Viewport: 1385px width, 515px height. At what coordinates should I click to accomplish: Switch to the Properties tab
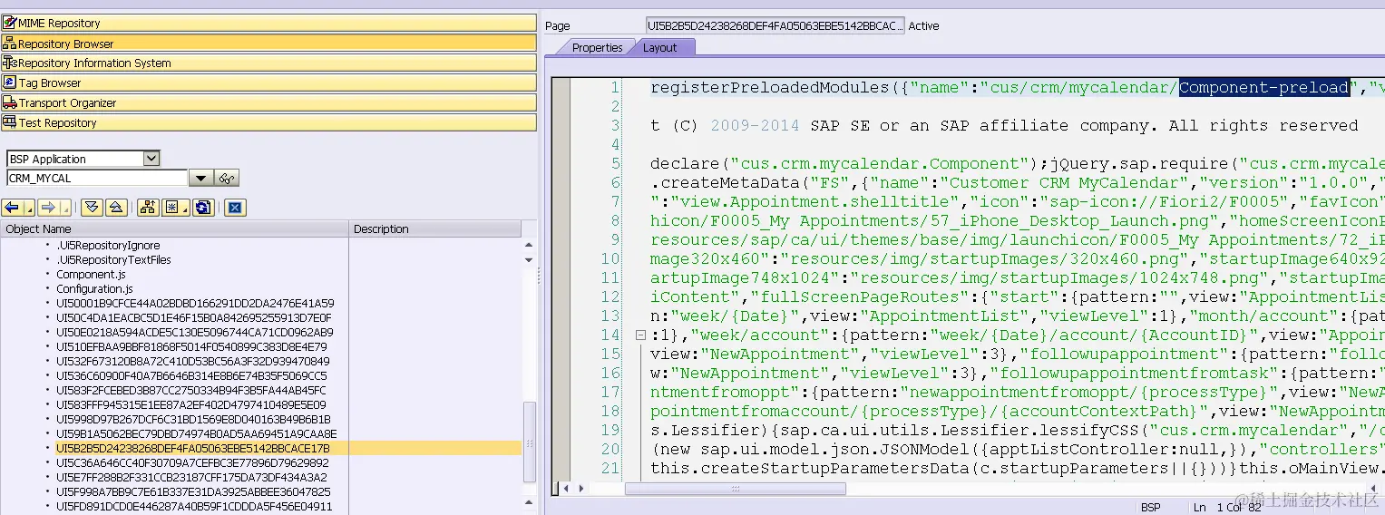point(597,47)
